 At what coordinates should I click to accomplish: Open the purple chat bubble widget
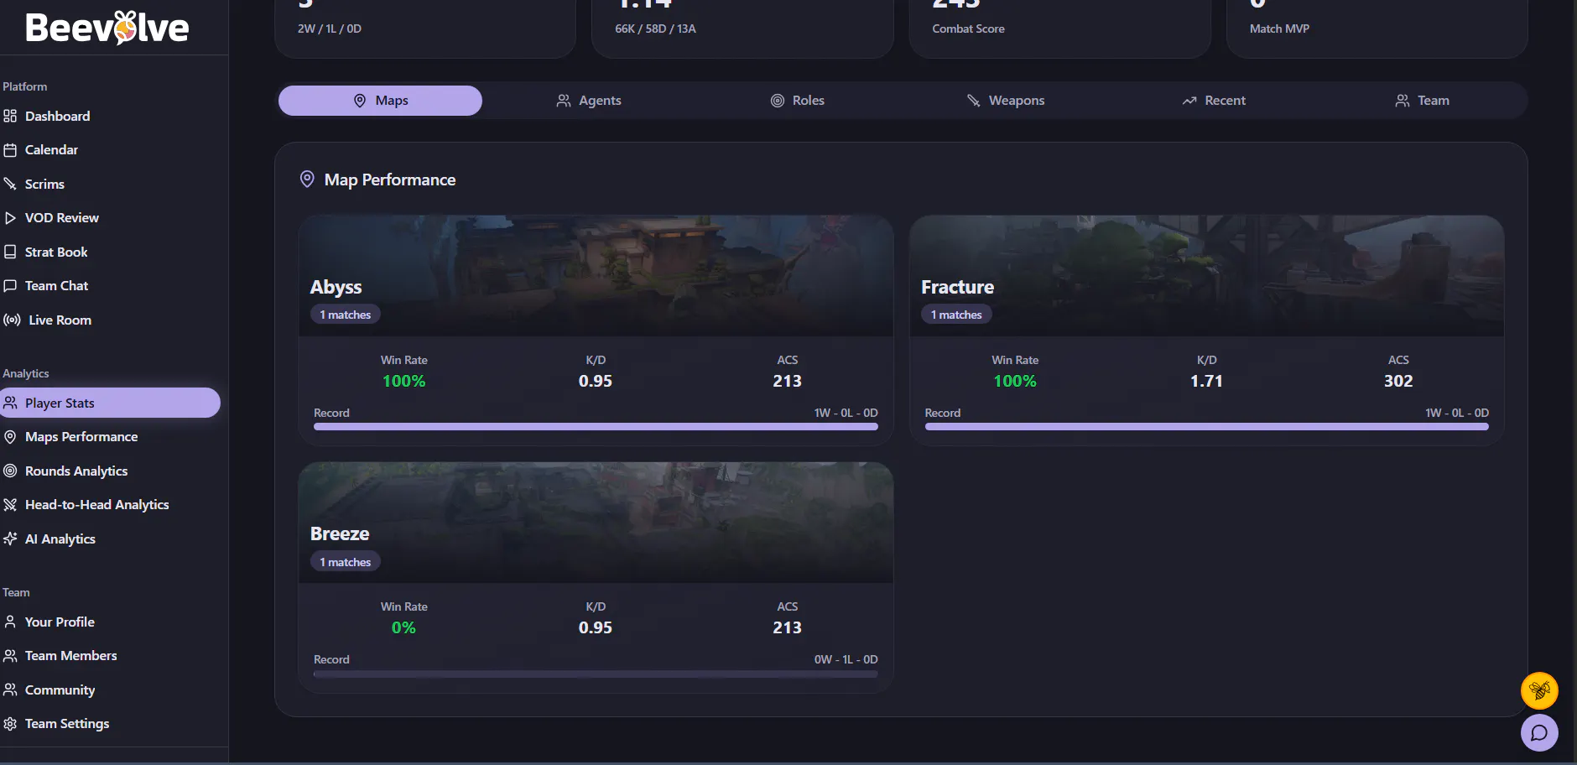click(1539, 733)
